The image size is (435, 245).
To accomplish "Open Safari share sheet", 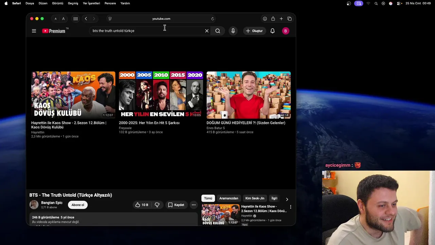I will (273, 19).
